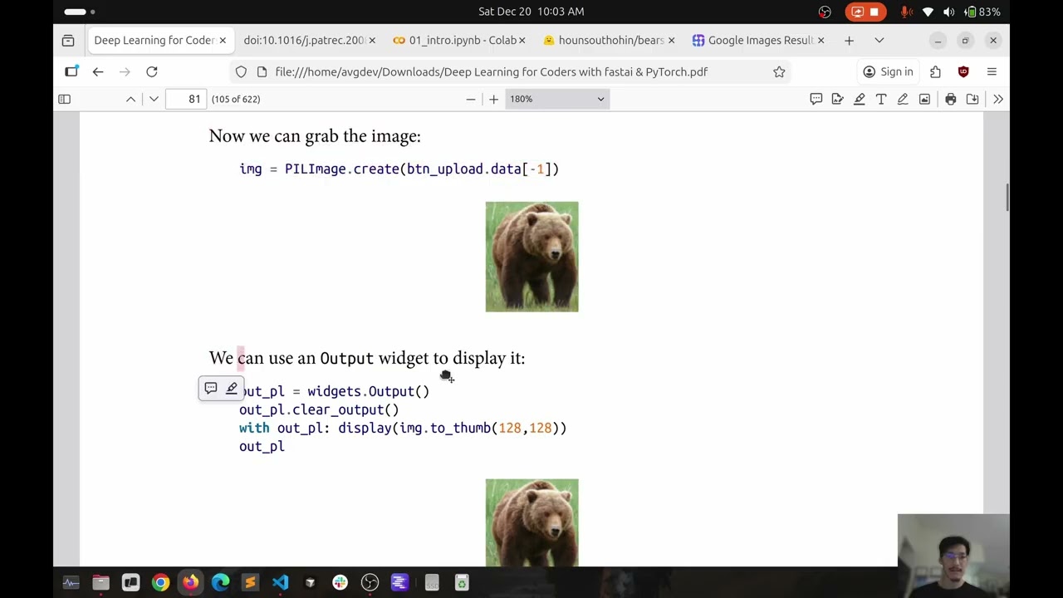
Task: Zoom in on the PDF document
Action: tap(493, 99)
